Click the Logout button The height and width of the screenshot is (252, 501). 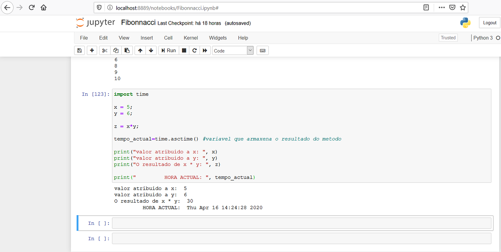[490, 22]
